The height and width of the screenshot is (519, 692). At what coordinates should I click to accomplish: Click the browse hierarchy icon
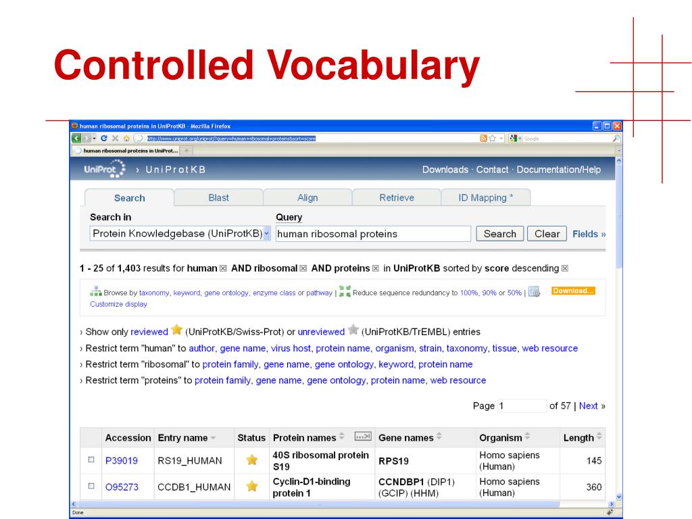[x=96, y=291]
